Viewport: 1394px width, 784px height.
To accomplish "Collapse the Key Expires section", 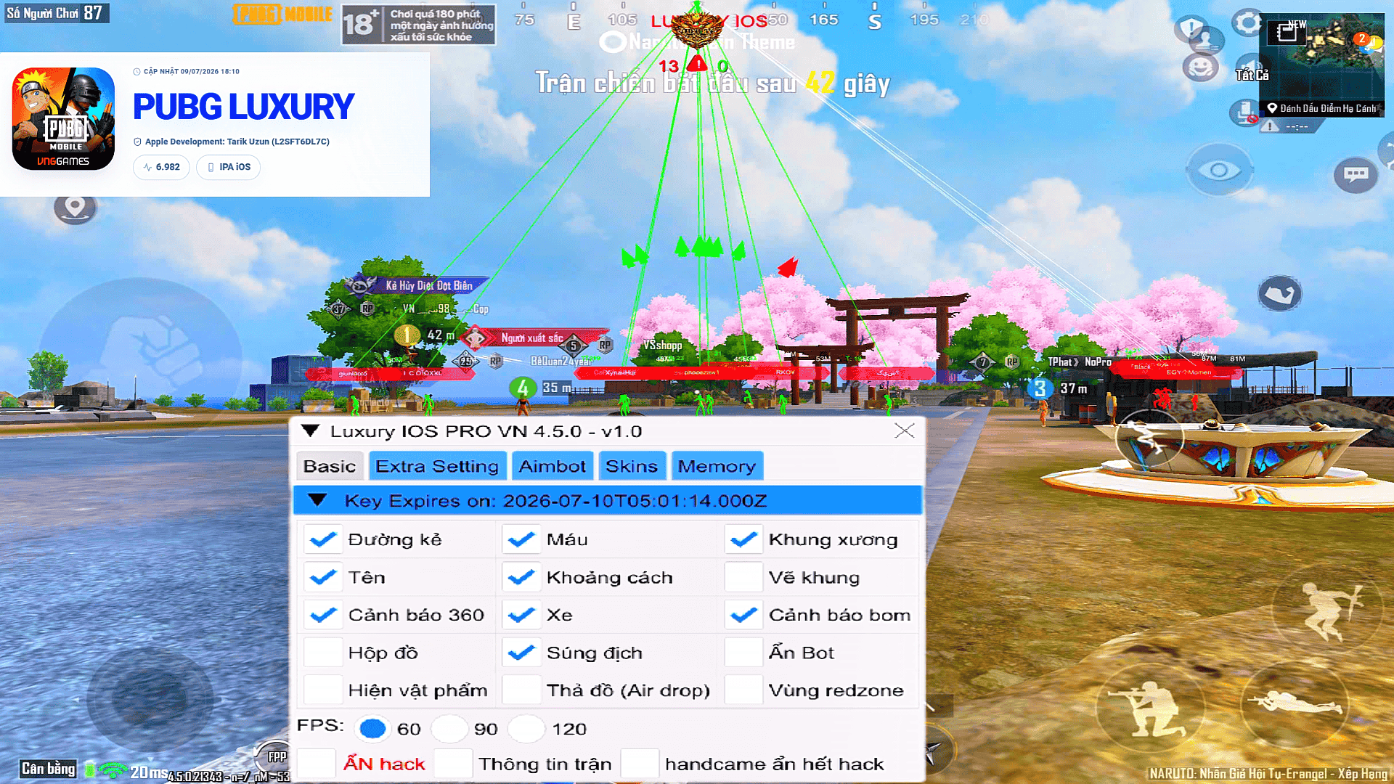I will coord(317,500).
